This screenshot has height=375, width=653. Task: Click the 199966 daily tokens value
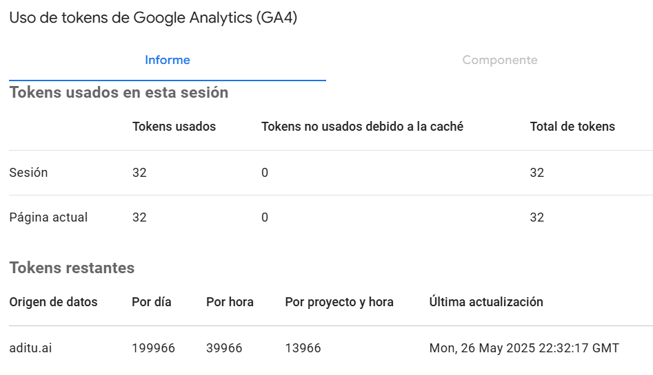(153, 348)
